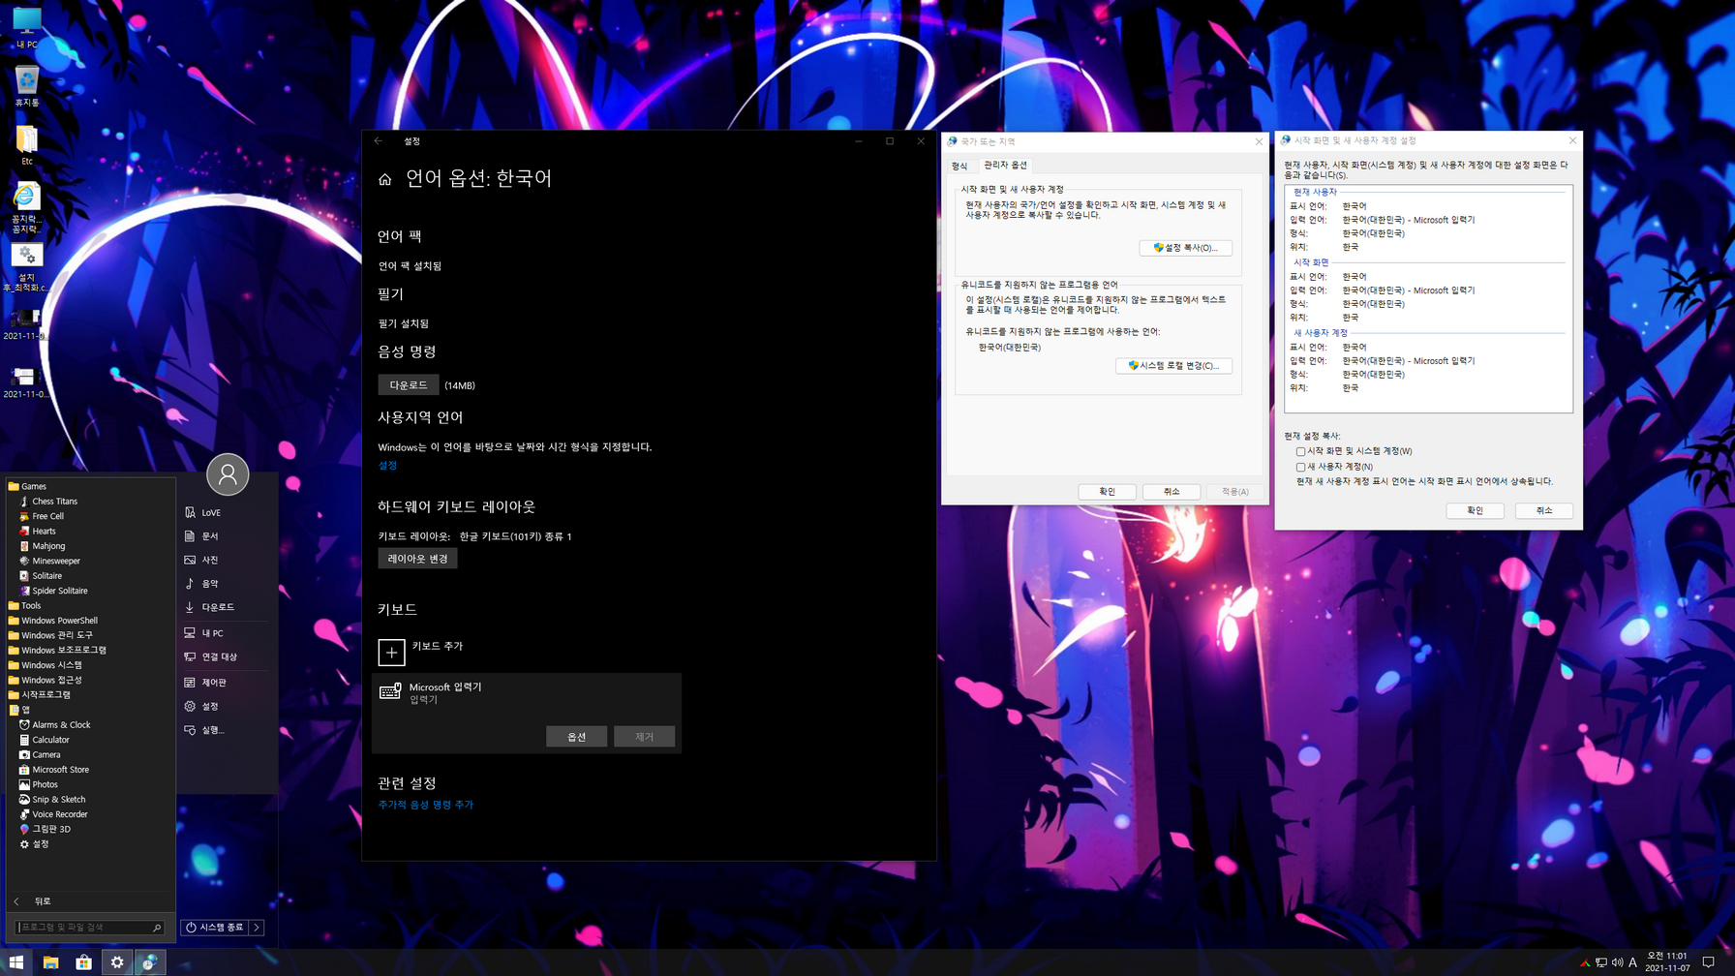1735x976 pixels.
Task: Open Calculator app
Action: tap(50, 740)
